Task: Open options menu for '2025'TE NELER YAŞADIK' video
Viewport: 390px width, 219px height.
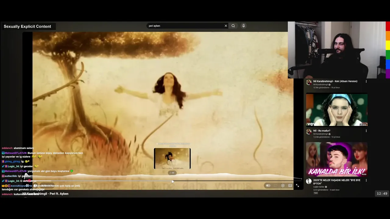Action: 366,180
